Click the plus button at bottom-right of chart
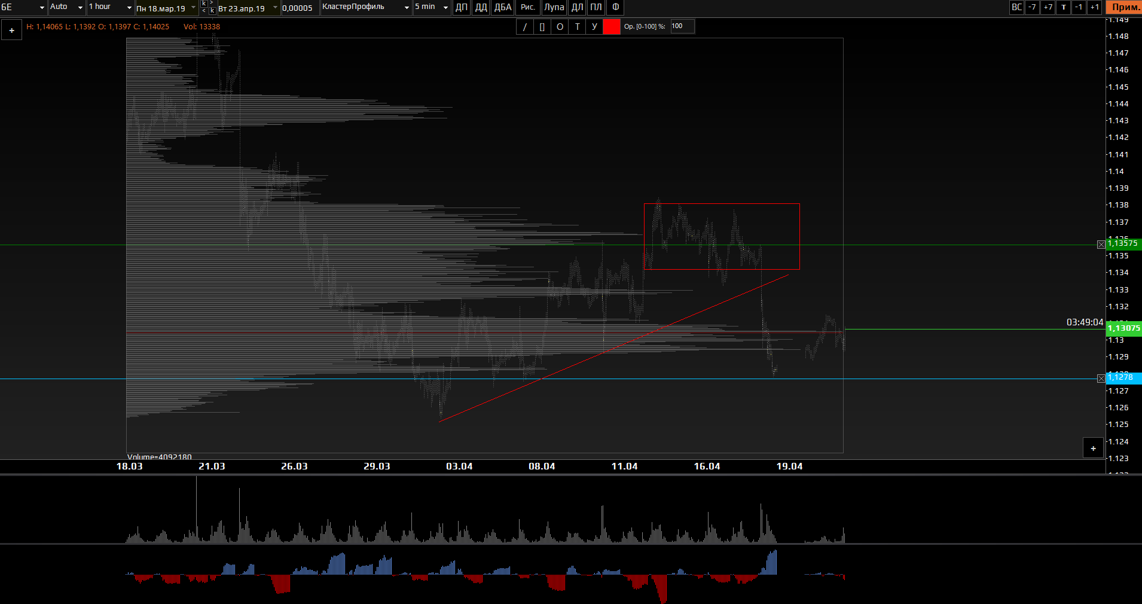 tap(1093, 449)
